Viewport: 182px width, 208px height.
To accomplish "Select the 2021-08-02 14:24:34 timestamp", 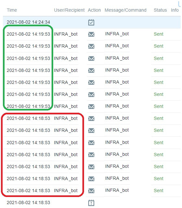I will 28,22.
